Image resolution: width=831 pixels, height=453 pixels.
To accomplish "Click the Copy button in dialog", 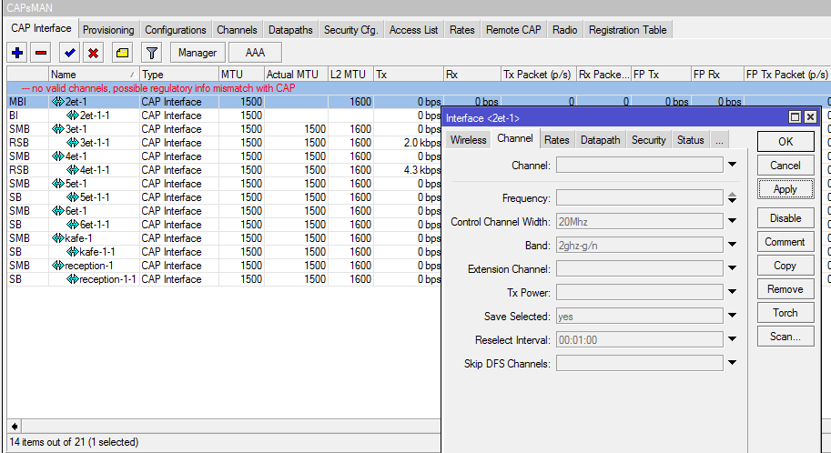I will pyautogui.click(x=785, y=266).
